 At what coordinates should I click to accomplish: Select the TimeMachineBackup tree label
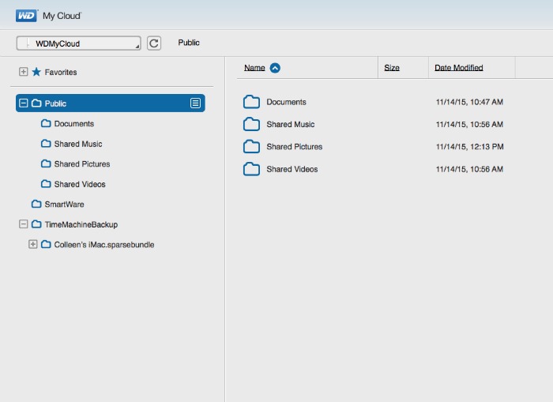[81, 224]
